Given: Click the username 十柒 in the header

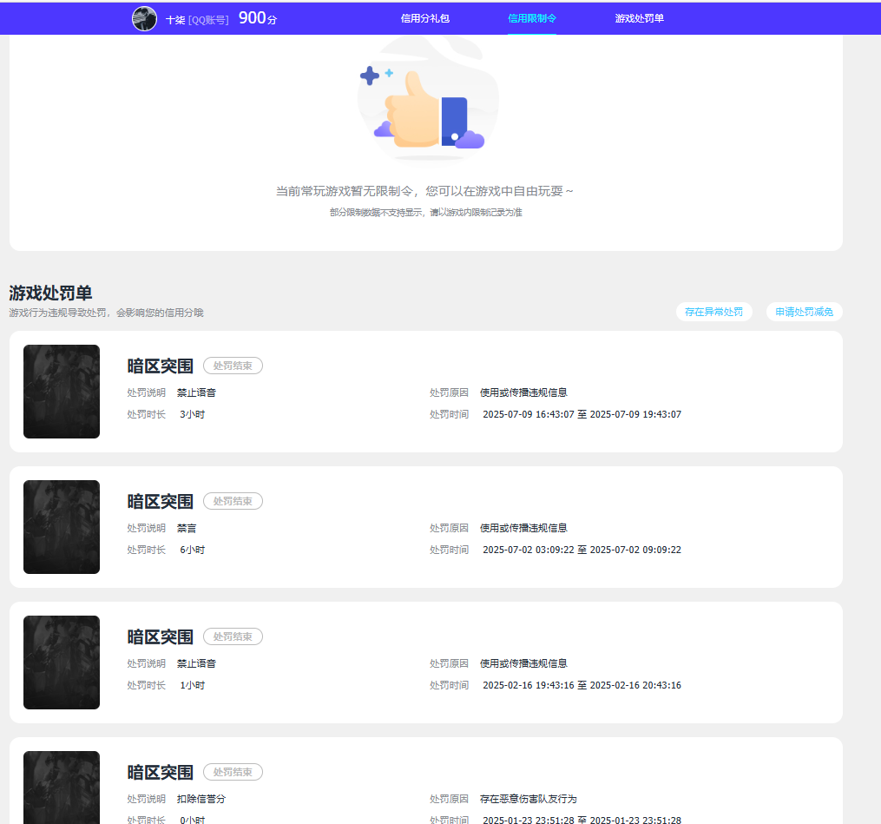Looking at the screenshot, I should click(175, 19).
